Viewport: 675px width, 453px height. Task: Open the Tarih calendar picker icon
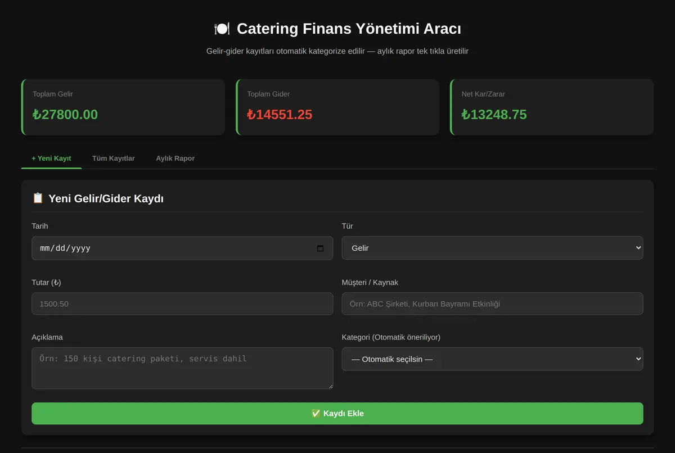point(321,248)
